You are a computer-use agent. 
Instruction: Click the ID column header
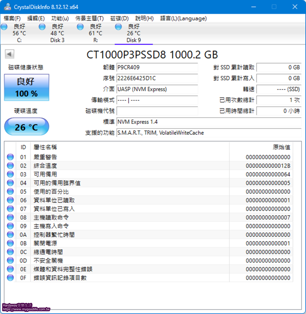pyautogui.click(x=23, y=147)
